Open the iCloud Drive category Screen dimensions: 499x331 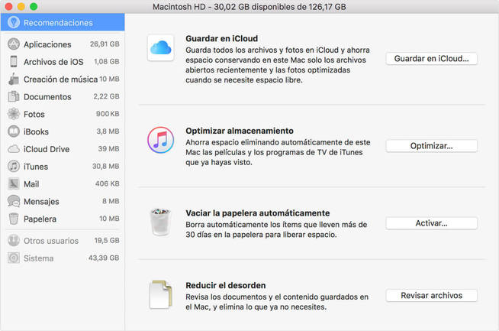click(x=63, y=149)
